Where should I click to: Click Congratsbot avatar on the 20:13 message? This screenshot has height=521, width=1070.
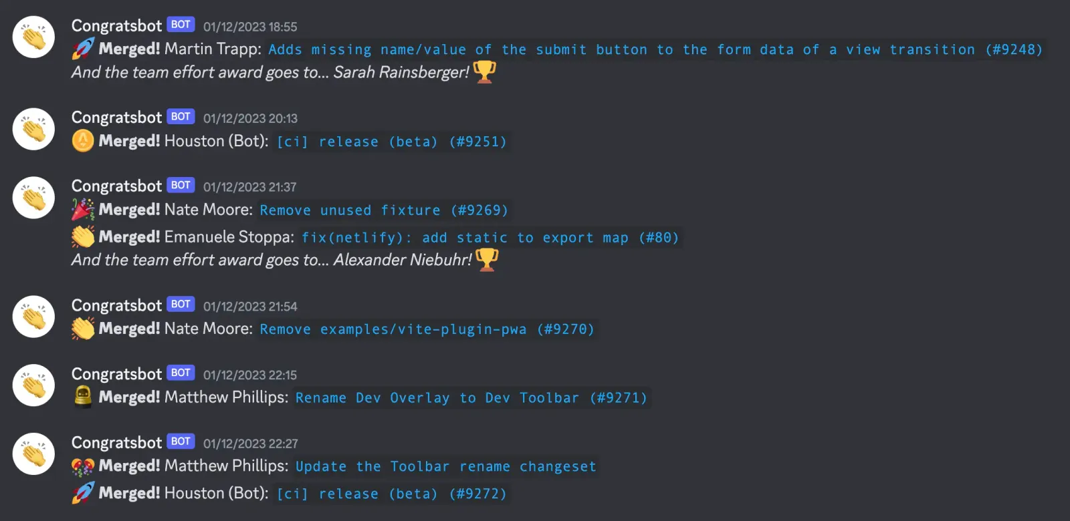[x=33, y=129]
